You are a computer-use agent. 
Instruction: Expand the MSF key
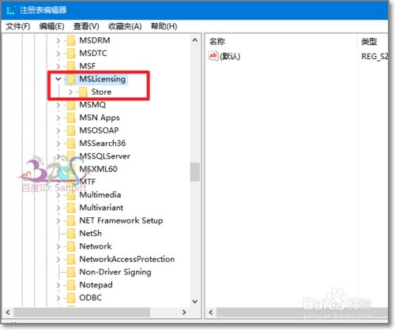pos(58,66)
